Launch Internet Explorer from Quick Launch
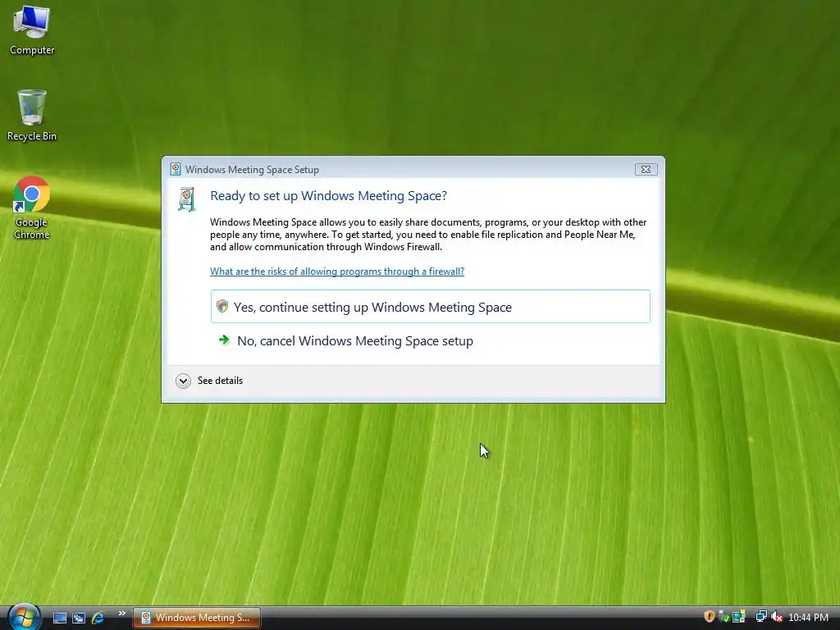 (x=98, y=618)
